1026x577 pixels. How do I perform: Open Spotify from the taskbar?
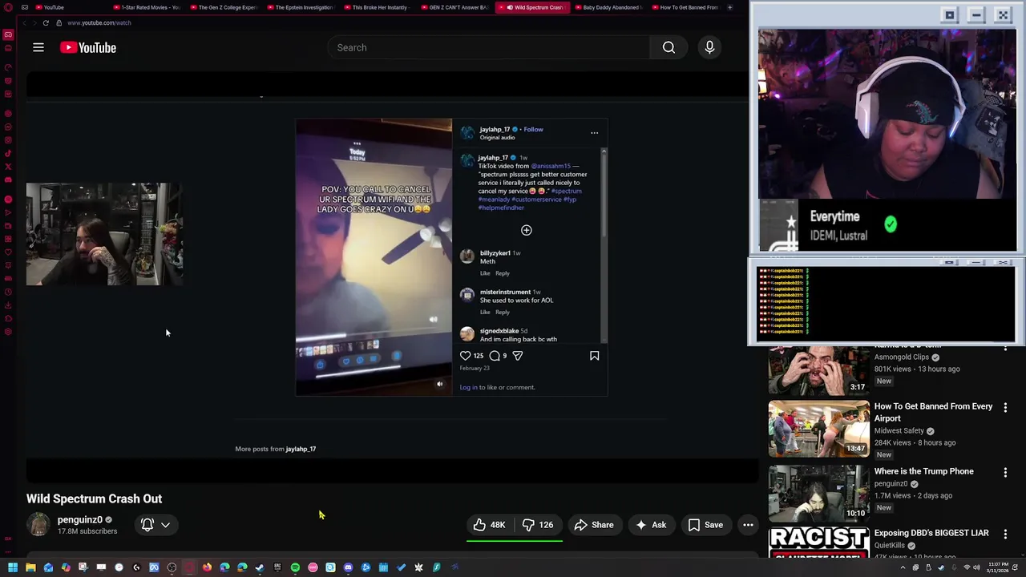coord(295,567)
